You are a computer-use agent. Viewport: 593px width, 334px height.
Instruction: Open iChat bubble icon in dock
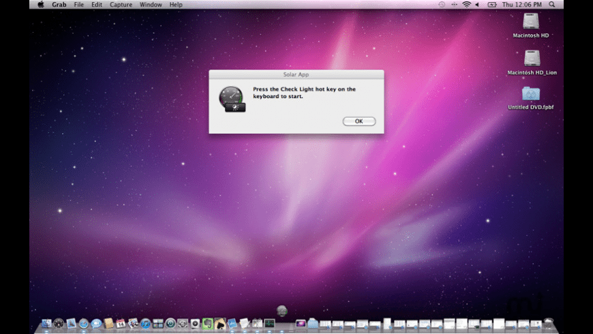[96, 323]
